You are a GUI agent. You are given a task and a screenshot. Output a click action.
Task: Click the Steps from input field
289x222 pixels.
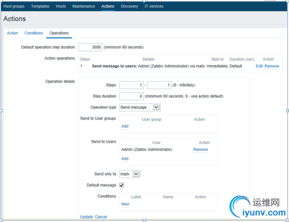(131, 85)
